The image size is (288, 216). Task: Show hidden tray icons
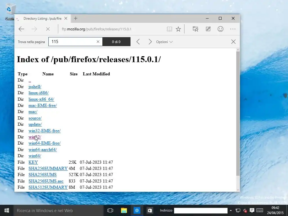231,210
